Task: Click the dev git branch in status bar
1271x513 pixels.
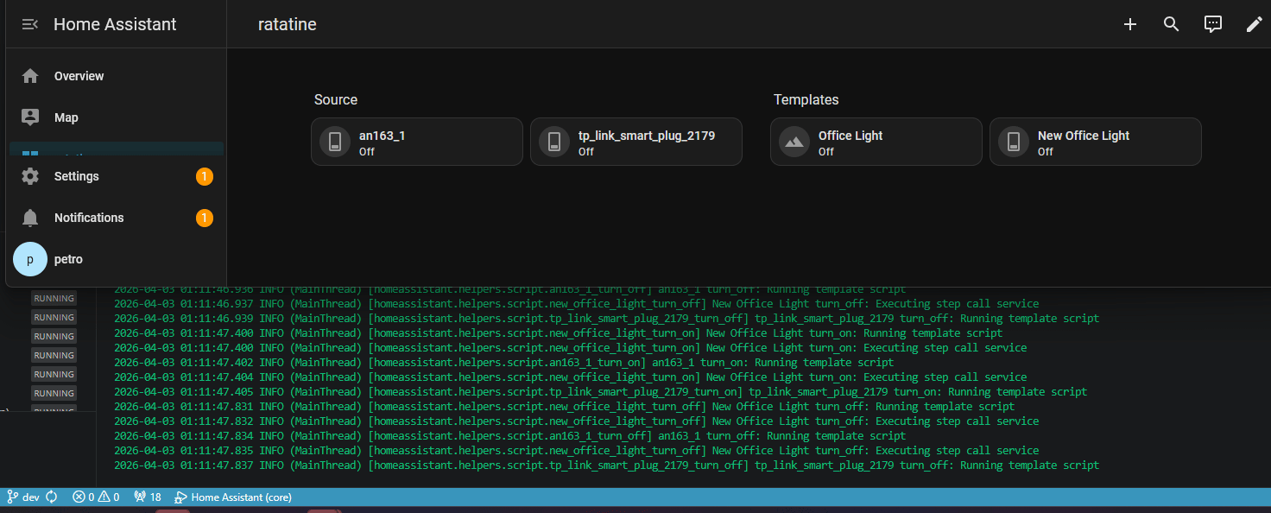Action: tap(23, 497)
